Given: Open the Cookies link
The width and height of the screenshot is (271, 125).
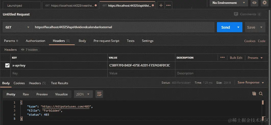Looking at the screenshot, I should coord(250,41).
